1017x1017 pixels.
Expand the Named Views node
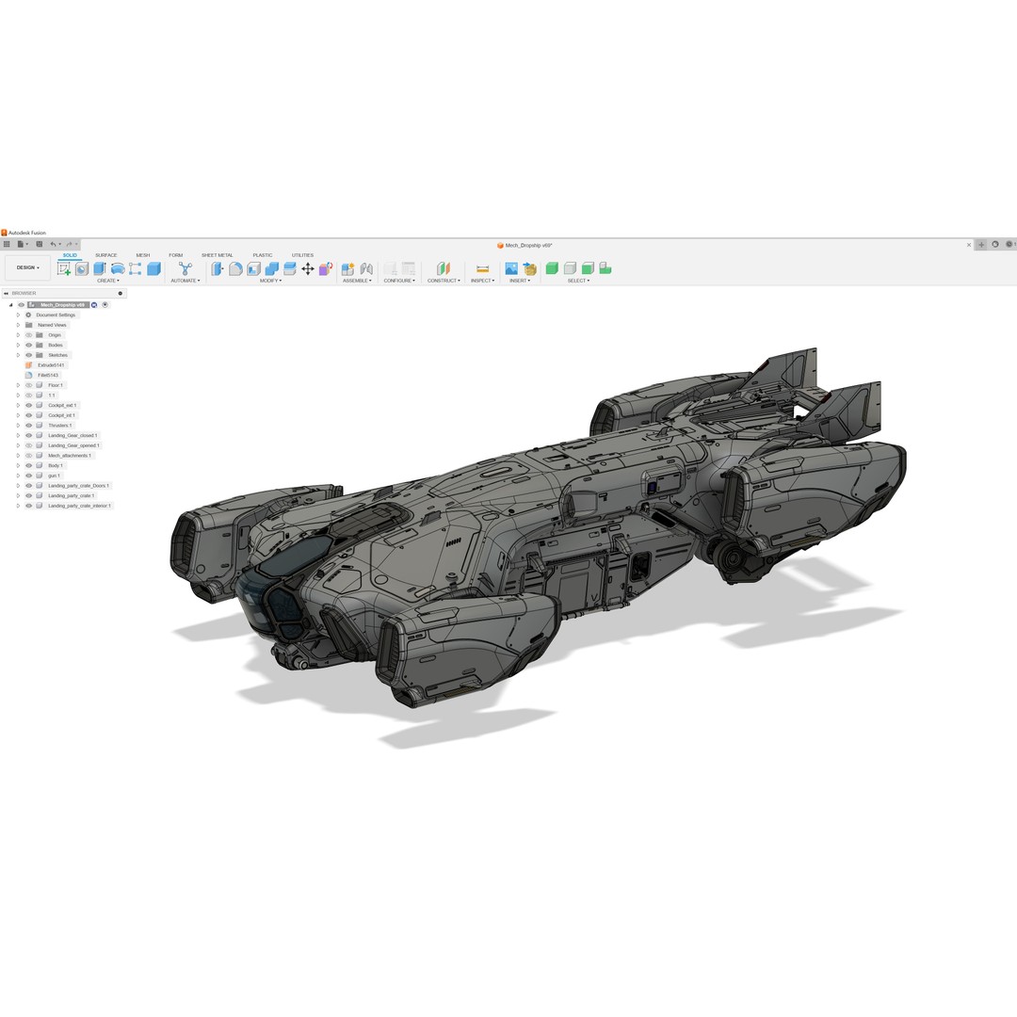18,325
